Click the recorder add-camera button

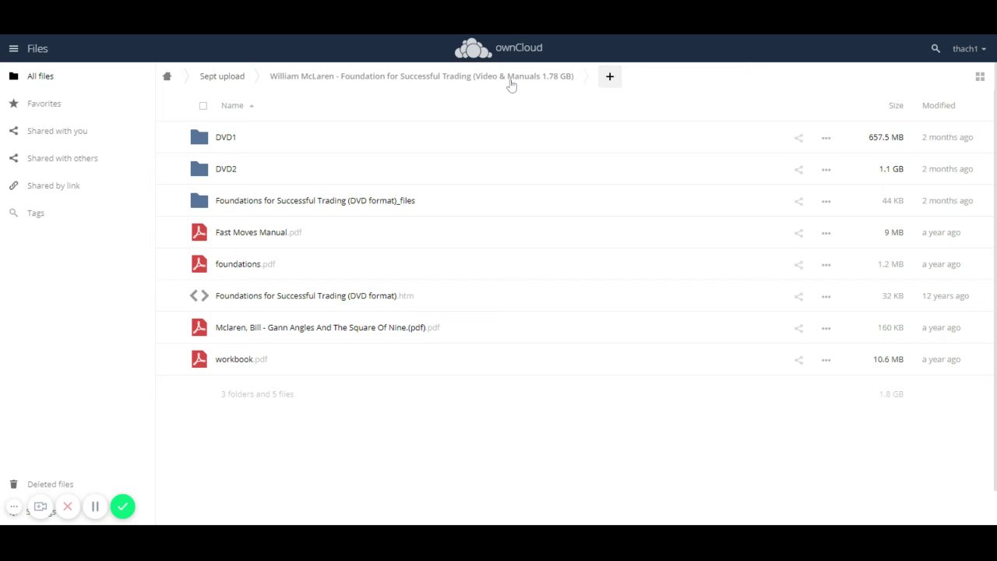point(41,507)
